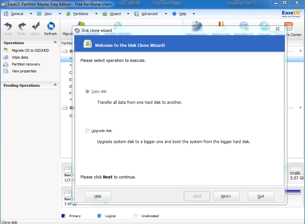Screen dimensions: 305x224
Task: Collapse the first disk group in list
Action: tap(300, 51)
